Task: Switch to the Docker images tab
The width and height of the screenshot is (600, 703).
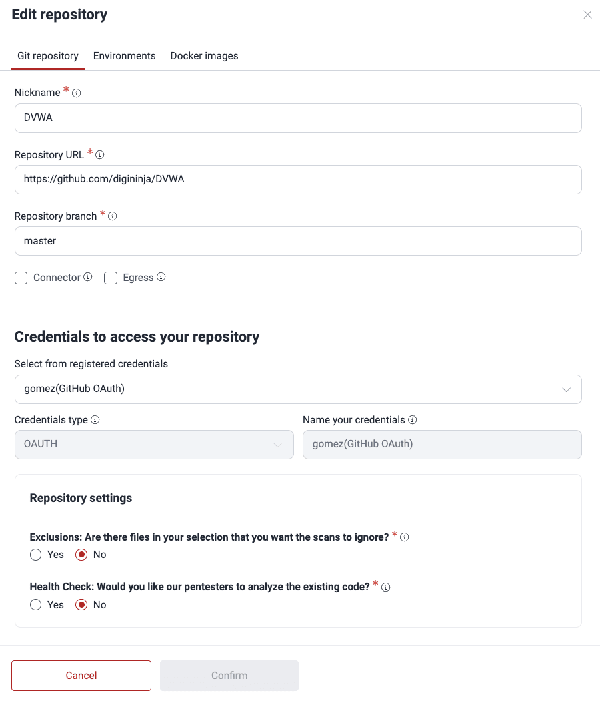Action: (204, 56)
